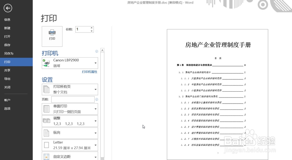This screenshot has width=292, height=160.
Task: Click the 单面打印 page icon
Action: click(x=46, y=109)
